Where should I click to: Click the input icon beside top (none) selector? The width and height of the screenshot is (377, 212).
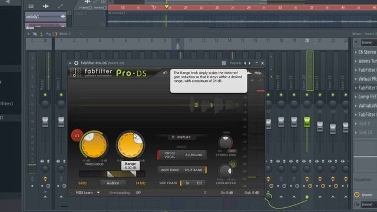(357, 42)
